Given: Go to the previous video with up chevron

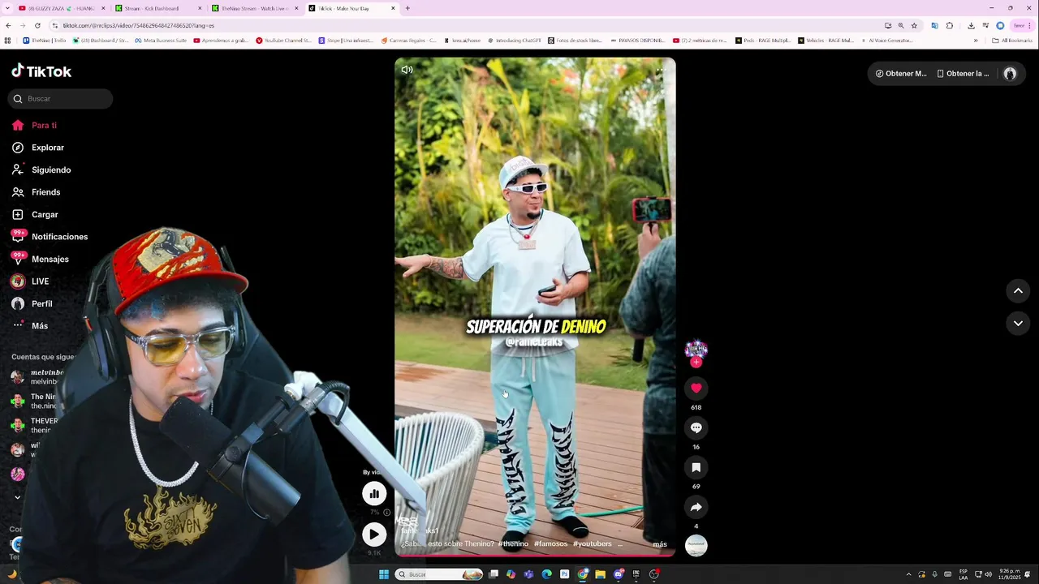Looking at the screenshot, I should 1018,291.
